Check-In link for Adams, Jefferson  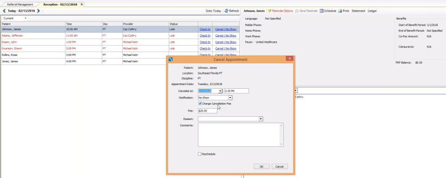pyautogui.click(x=205, y=36)
